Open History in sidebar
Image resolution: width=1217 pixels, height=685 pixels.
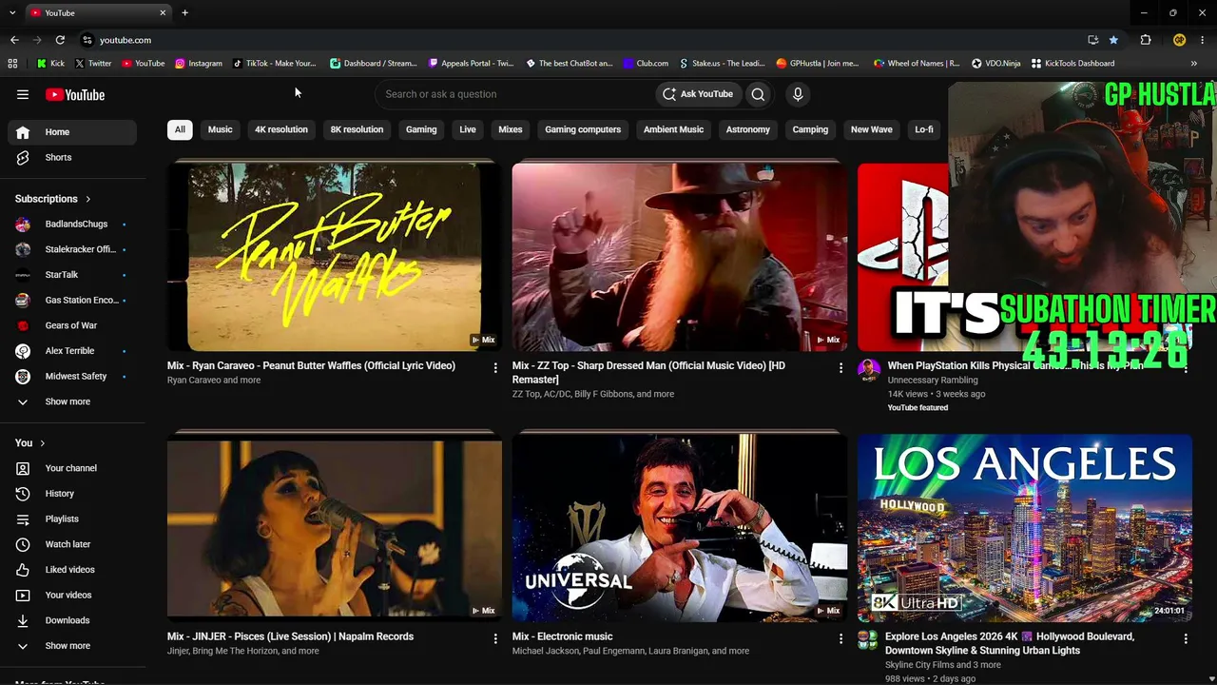72,494
